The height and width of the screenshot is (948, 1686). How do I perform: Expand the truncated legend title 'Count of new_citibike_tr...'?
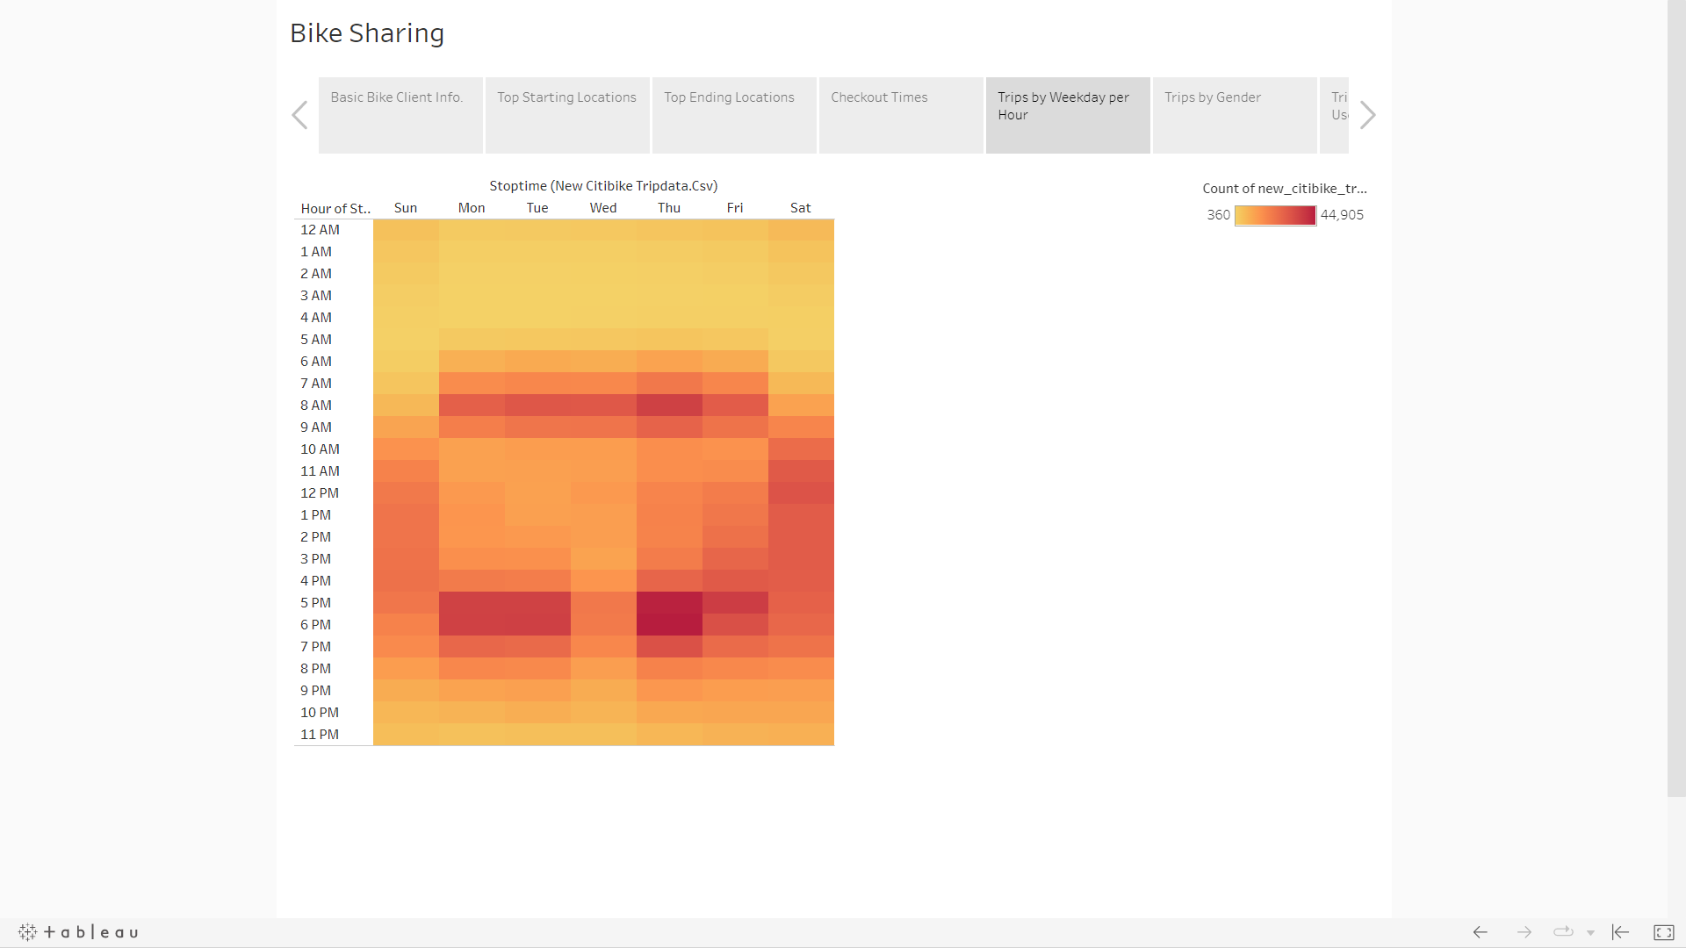(1284, 188)
